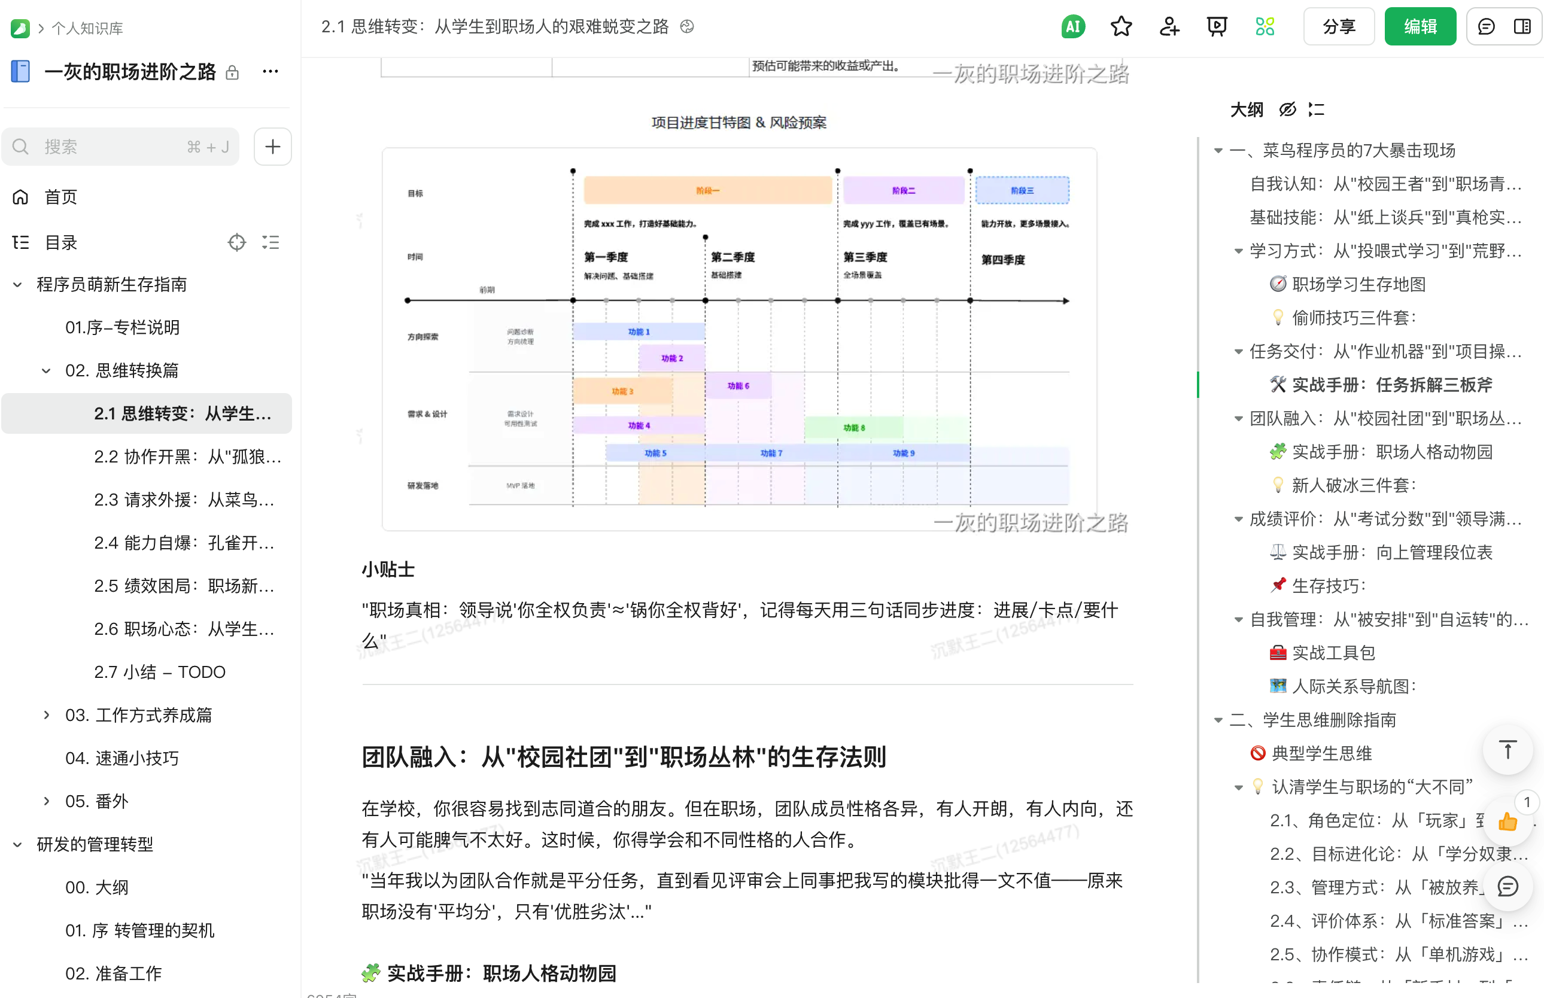Image resolution: width=1544 pixels, height=998 pixels.
Task: Toggle the right sidebar layout icon
Action: tap(1522, 26)
